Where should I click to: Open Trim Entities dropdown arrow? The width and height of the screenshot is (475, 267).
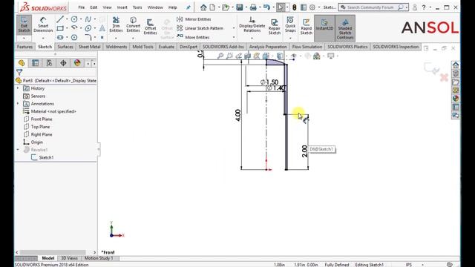(116, 38)
